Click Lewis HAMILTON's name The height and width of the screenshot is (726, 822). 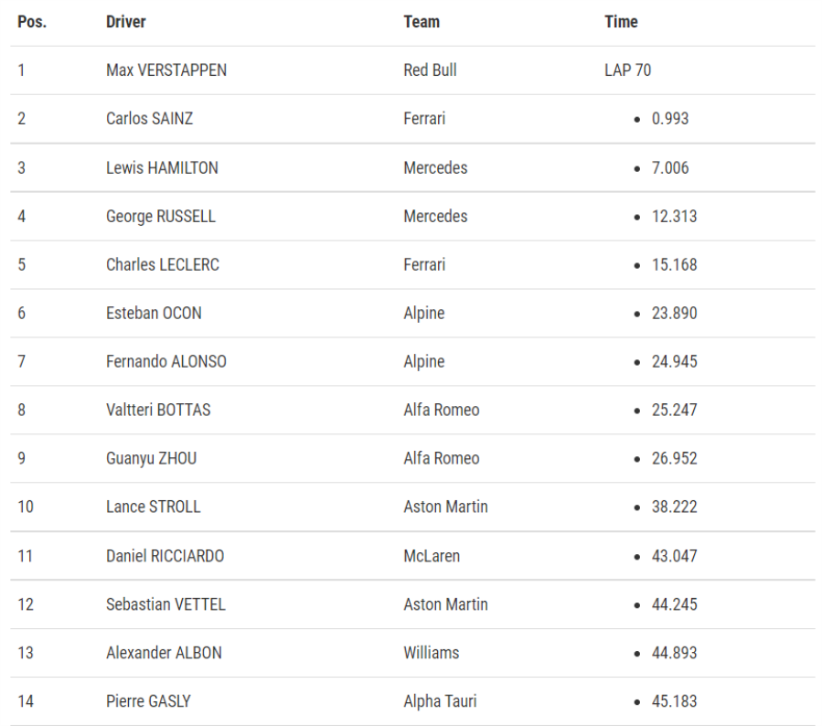click(162, 167)
